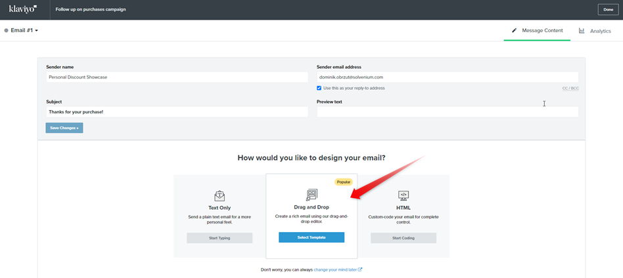Click the Drag and Drop card title

pos(311,207)
